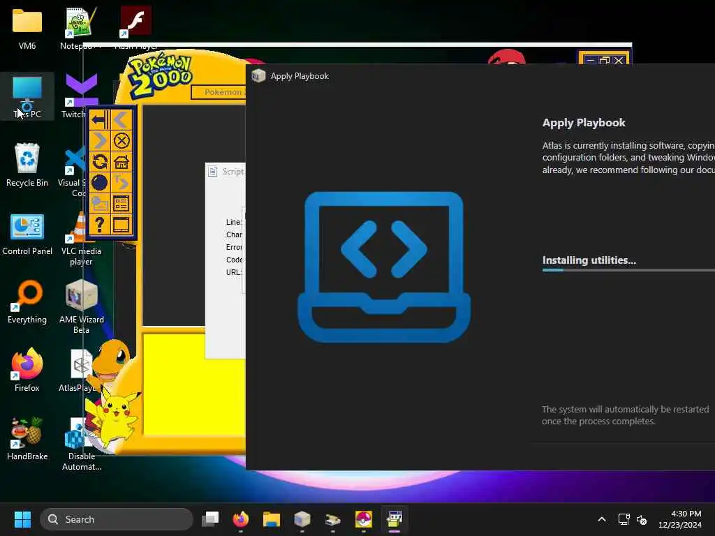Click the "URL:" label in Script dialog

tap(233, 272)
